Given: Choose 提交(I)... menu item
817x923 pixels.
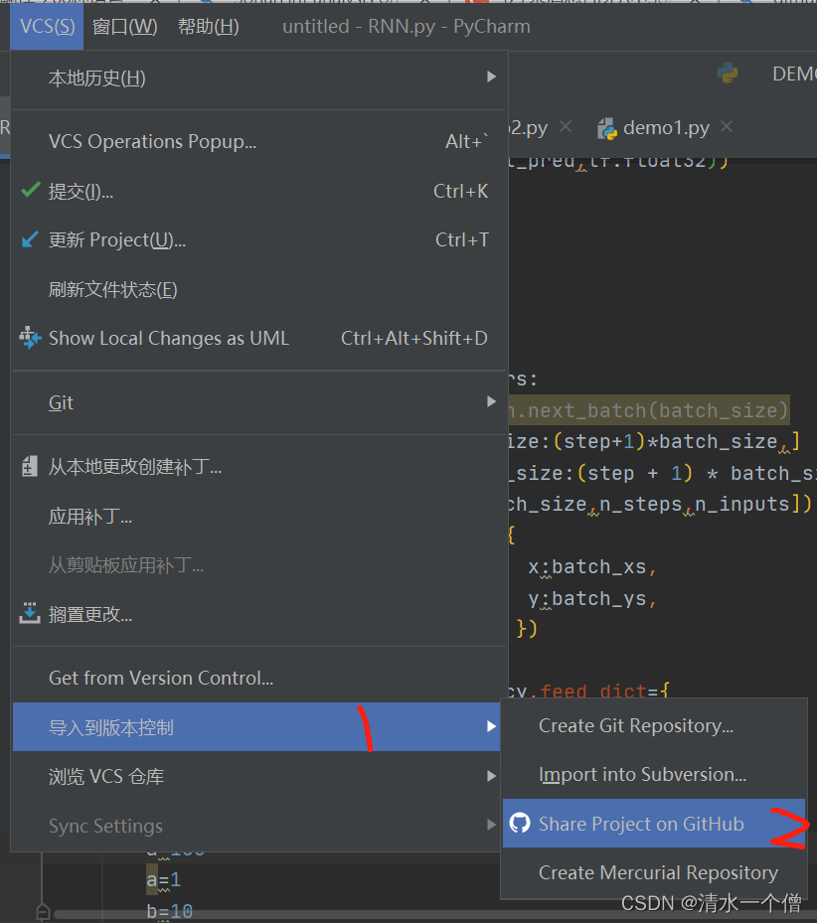Looking at the screenshot, I should pyautogui.click(x=259, y=192).
